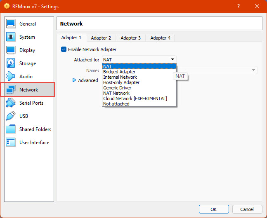Select the Serial Ports icon

pos(11,103)
